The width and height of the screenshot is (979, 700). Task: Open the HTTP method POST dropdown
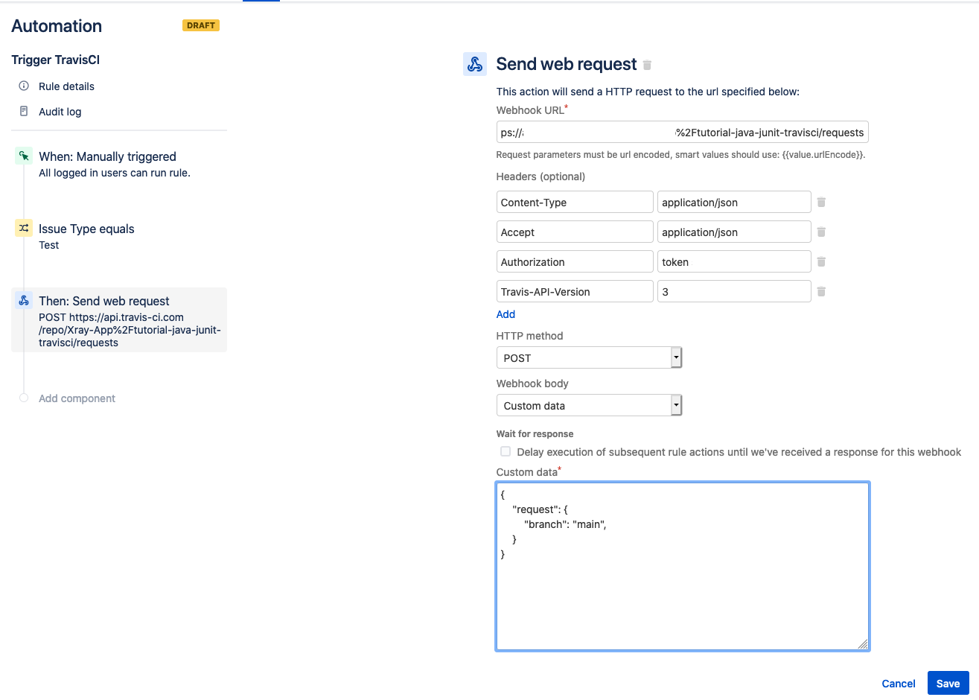coord(589,357)
